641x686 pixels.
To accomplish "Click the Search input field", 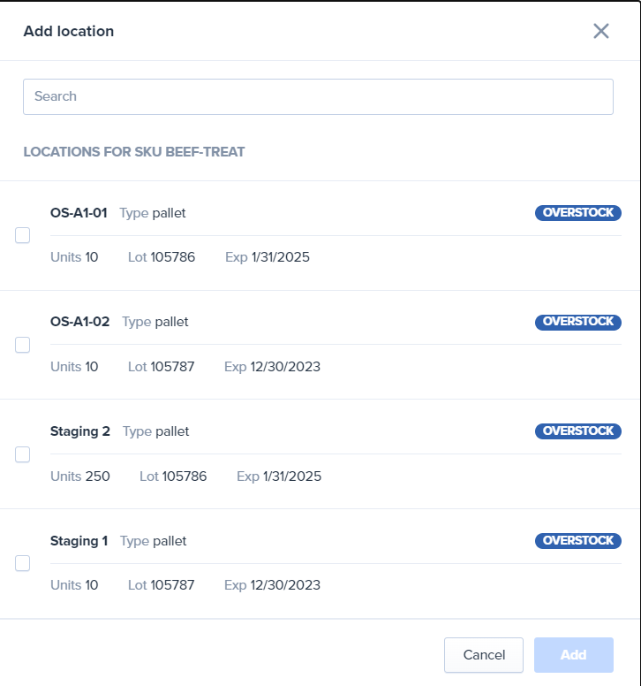I will tap(318, 96).
